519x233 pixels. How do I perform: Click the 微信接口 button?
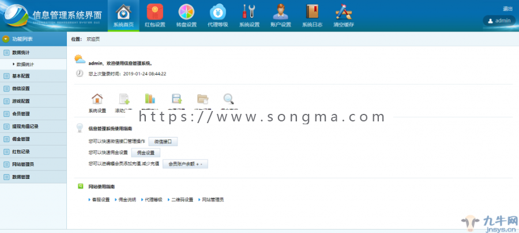point(163,142)
